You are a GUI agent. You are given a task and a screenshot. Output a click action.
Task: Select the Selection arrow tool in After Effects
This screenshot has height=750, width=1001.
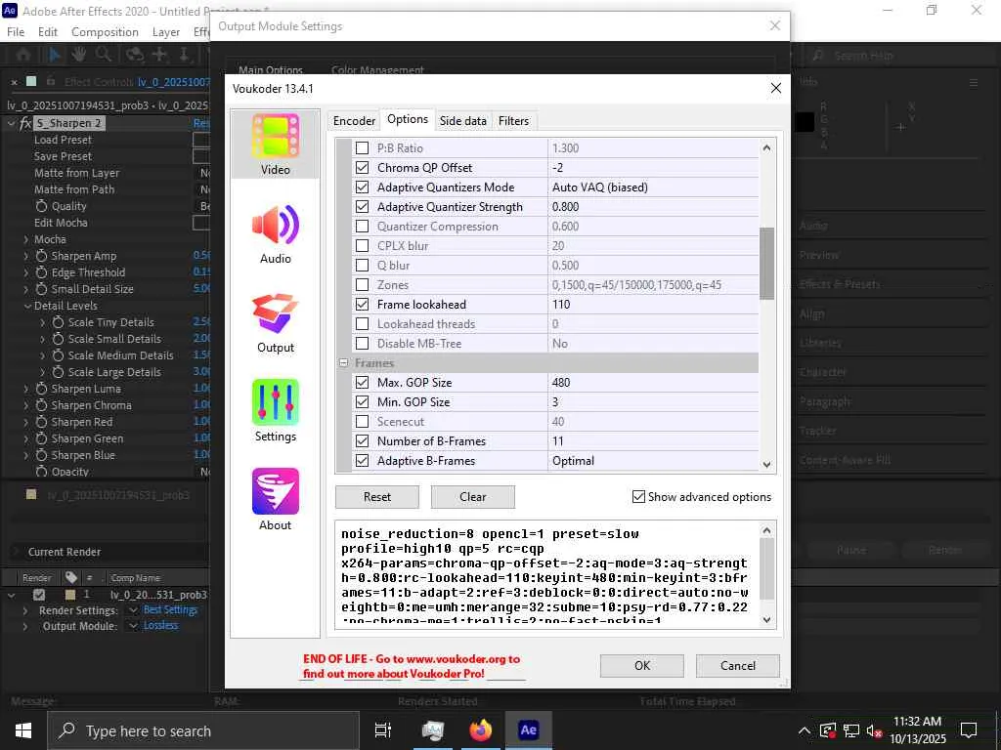55,55
